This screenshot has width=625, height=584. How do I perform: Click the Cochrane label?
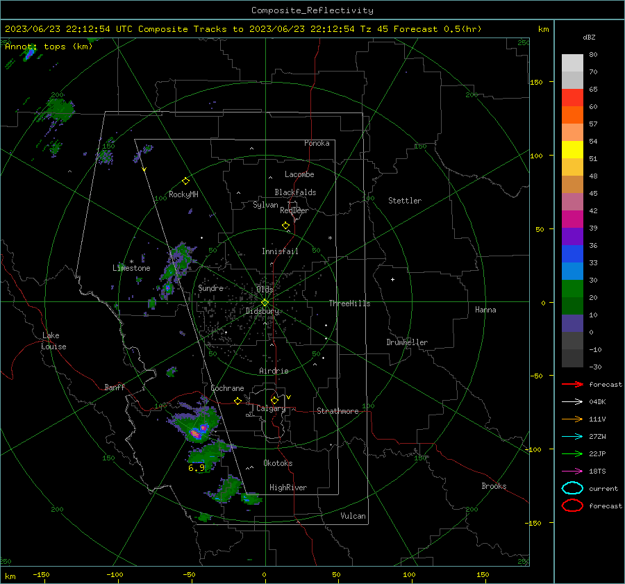click(227, 388)
